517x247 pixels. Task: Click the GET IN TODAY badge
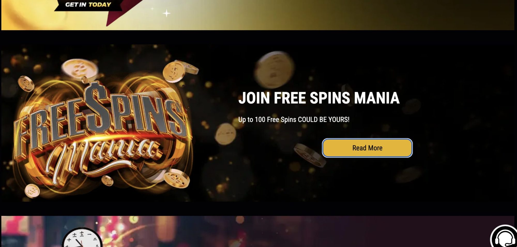pyautogui.click(x=88, y=5)
